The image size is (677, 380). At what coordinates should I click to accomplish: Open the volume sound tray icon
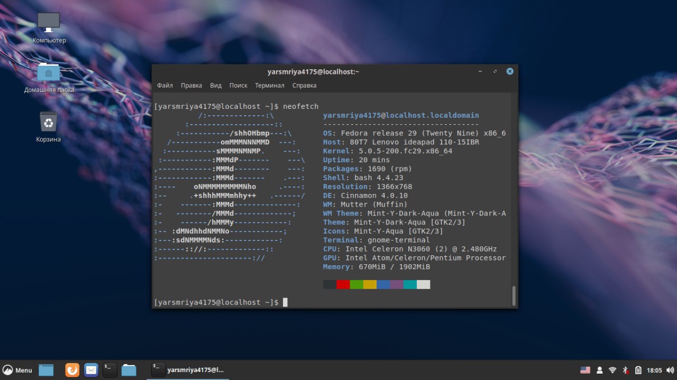[x=669, y=370]
